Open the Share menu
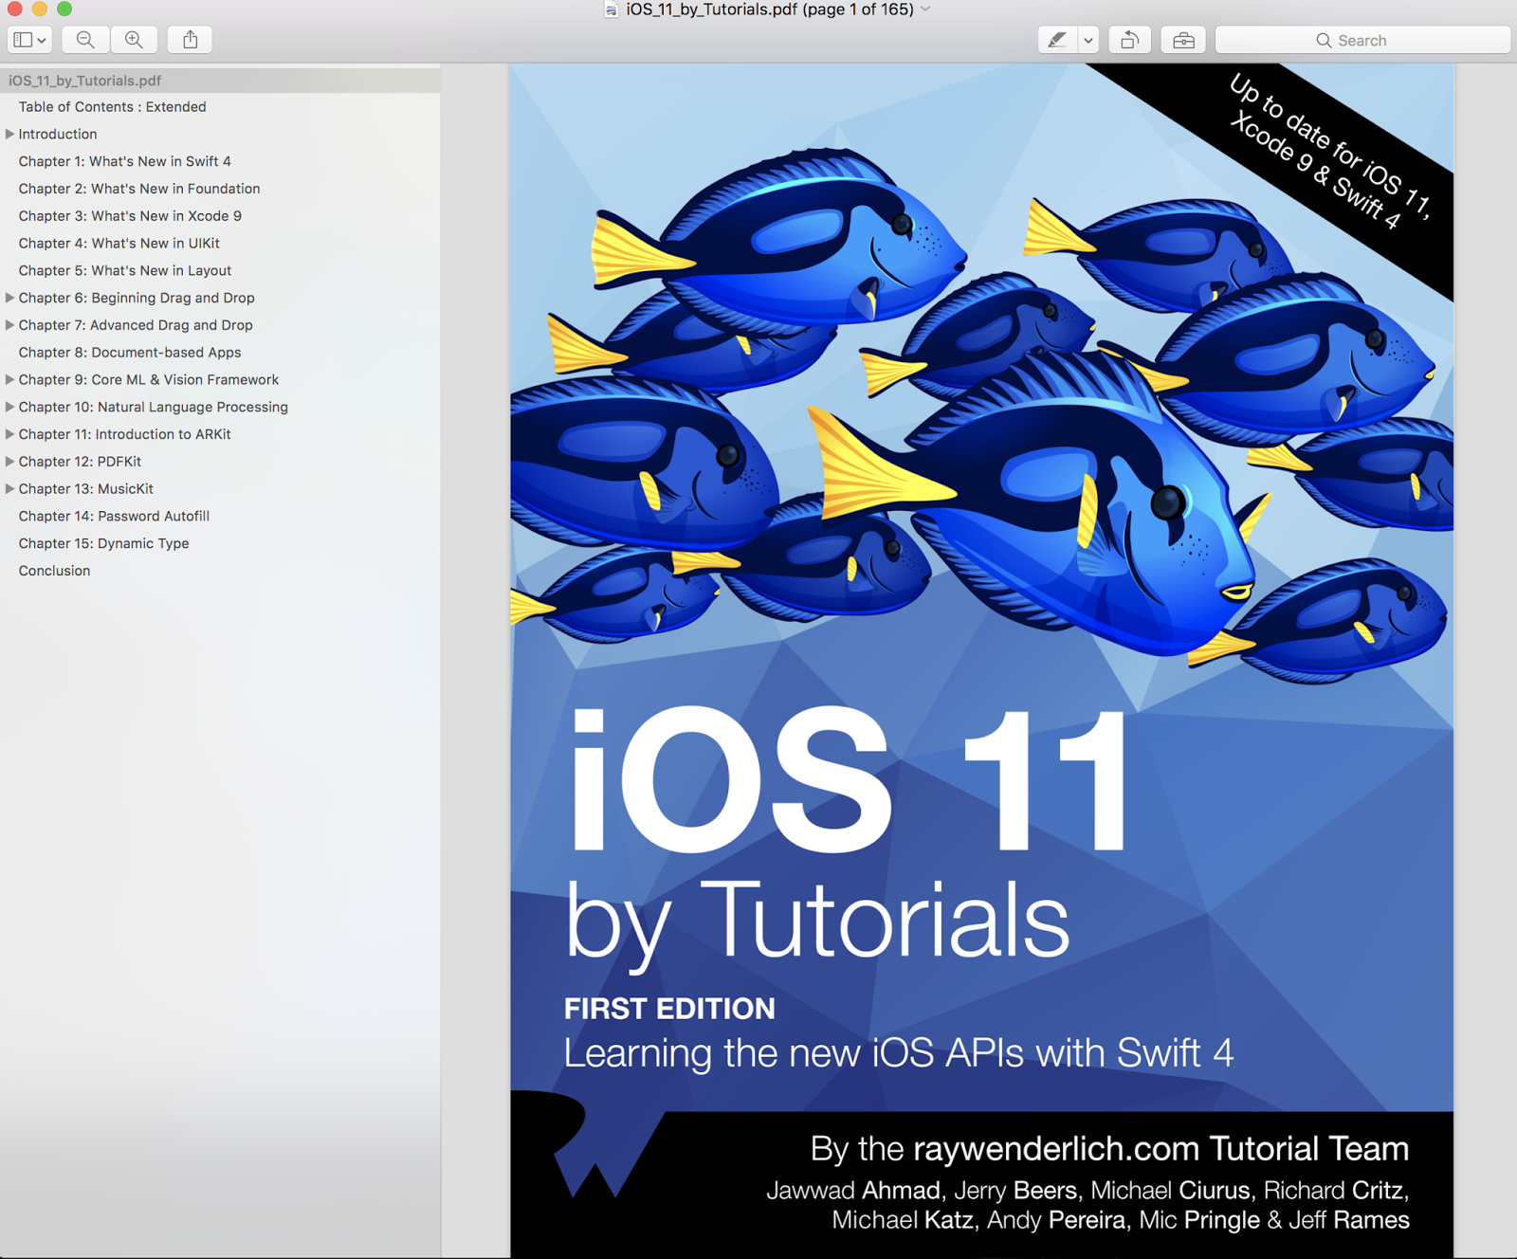 coord(190,40)
